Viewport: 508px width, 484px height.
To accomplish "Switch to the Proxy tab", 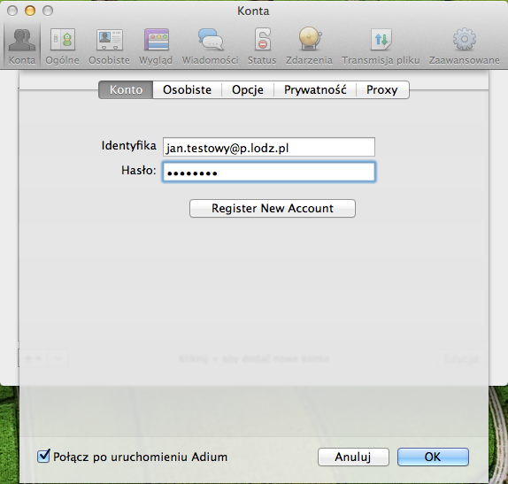I will (x=382, y=89).
